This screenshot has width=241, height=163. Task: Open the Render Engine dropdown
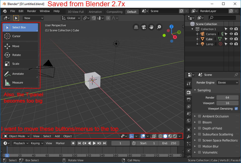coord(227,82)
